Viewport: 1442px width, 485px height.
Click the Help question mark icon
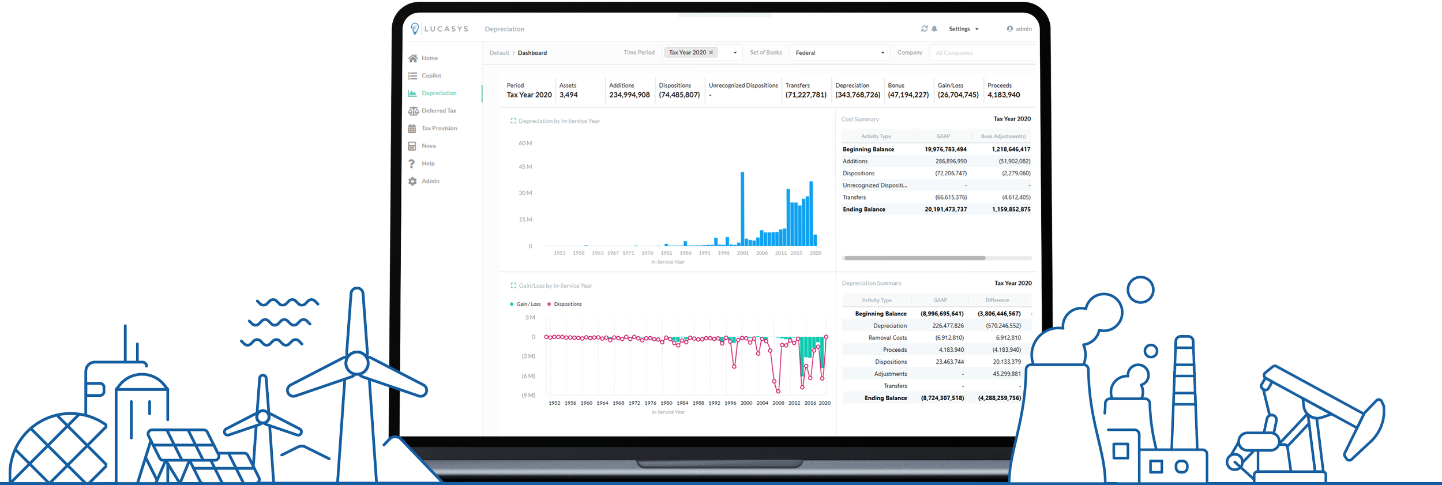[x=411, y=164]
